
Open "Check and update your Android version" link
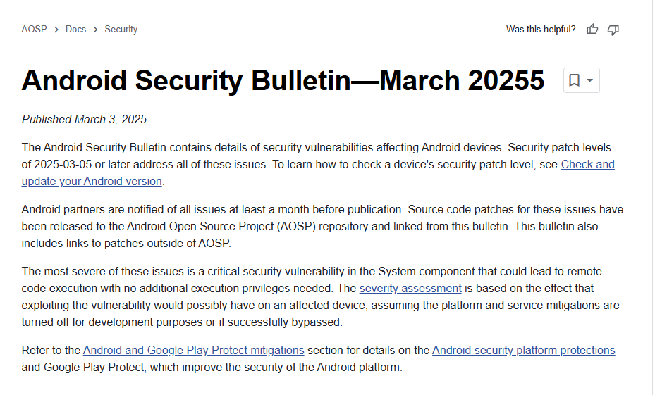[x=587, y=165]
